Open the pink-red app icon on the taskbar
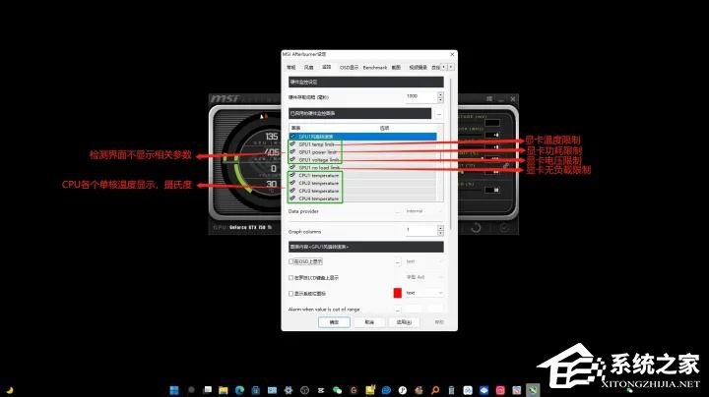 500,390
